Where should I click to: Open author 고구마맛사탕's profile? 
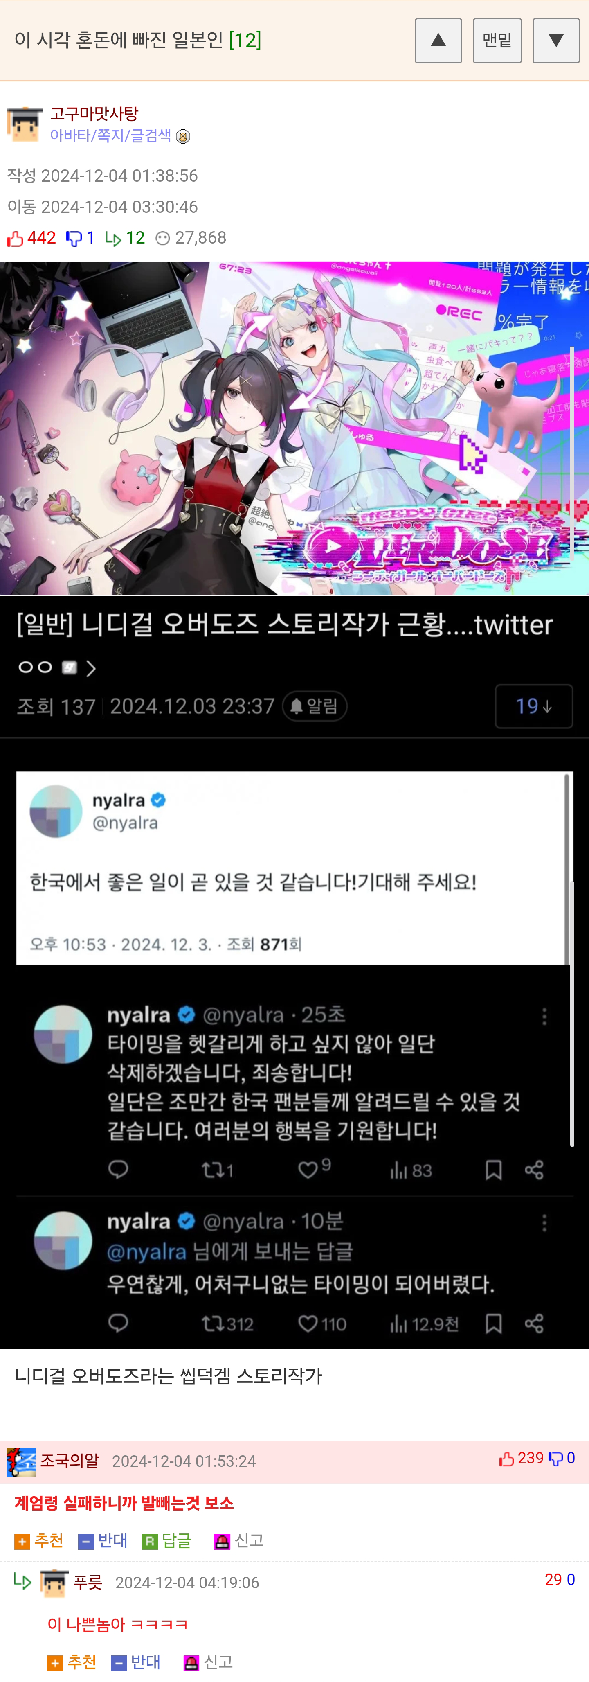pos(94,114)
